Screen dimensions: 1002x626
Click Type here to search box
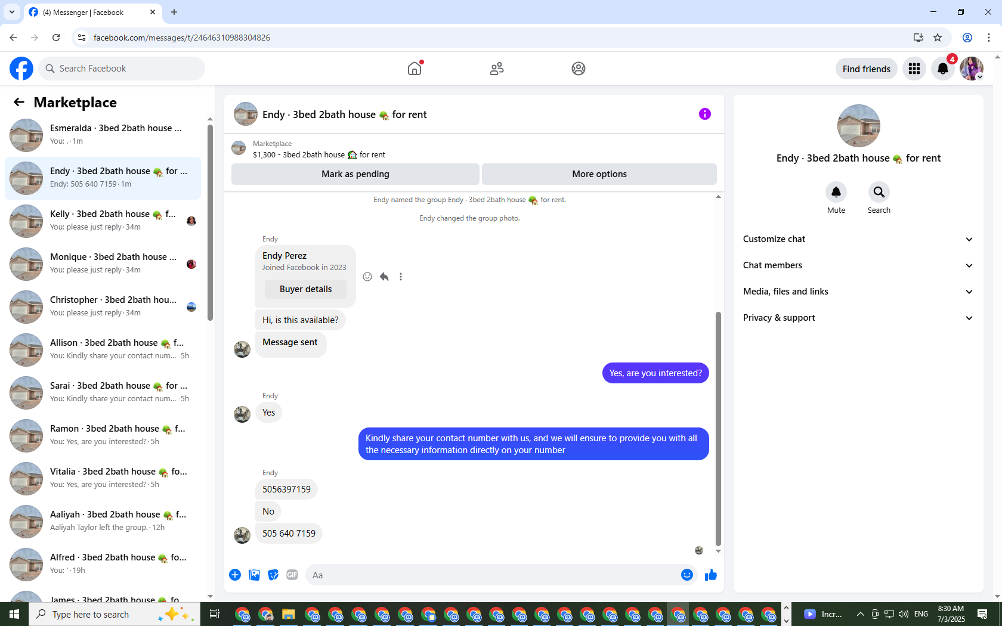115,614
